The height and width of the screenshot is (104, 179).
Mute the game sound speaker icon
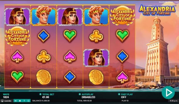[16, 101]
